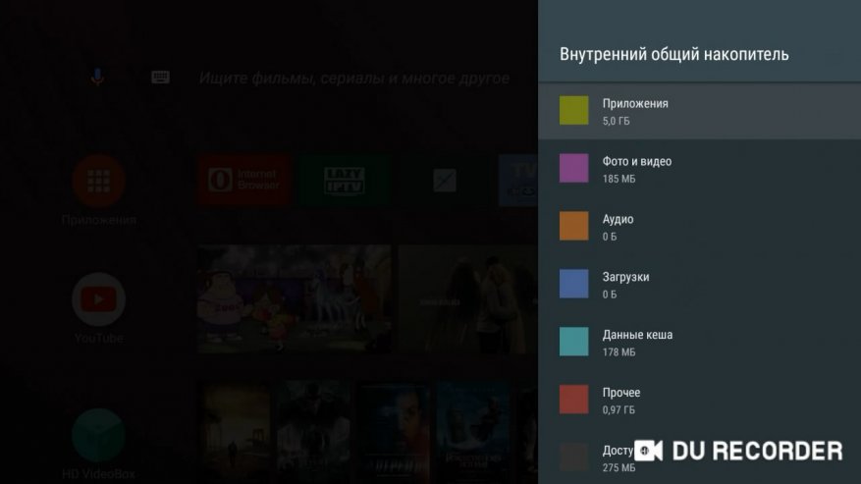The width and height of the screenshot is (861, 484).
Task: Click the teal Данные кеша swatch
Action: (573, 342)
